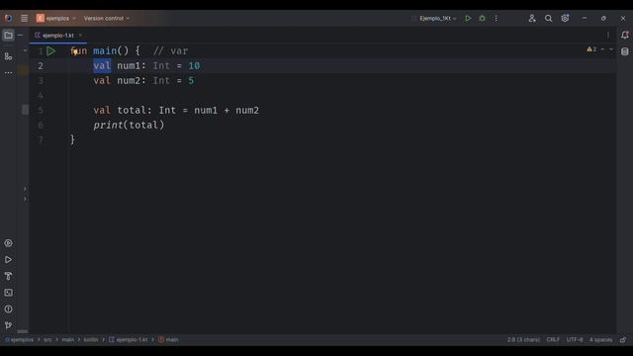633x356 pixels.
Task: Open the Git tool window
Action: click(8, 325)
